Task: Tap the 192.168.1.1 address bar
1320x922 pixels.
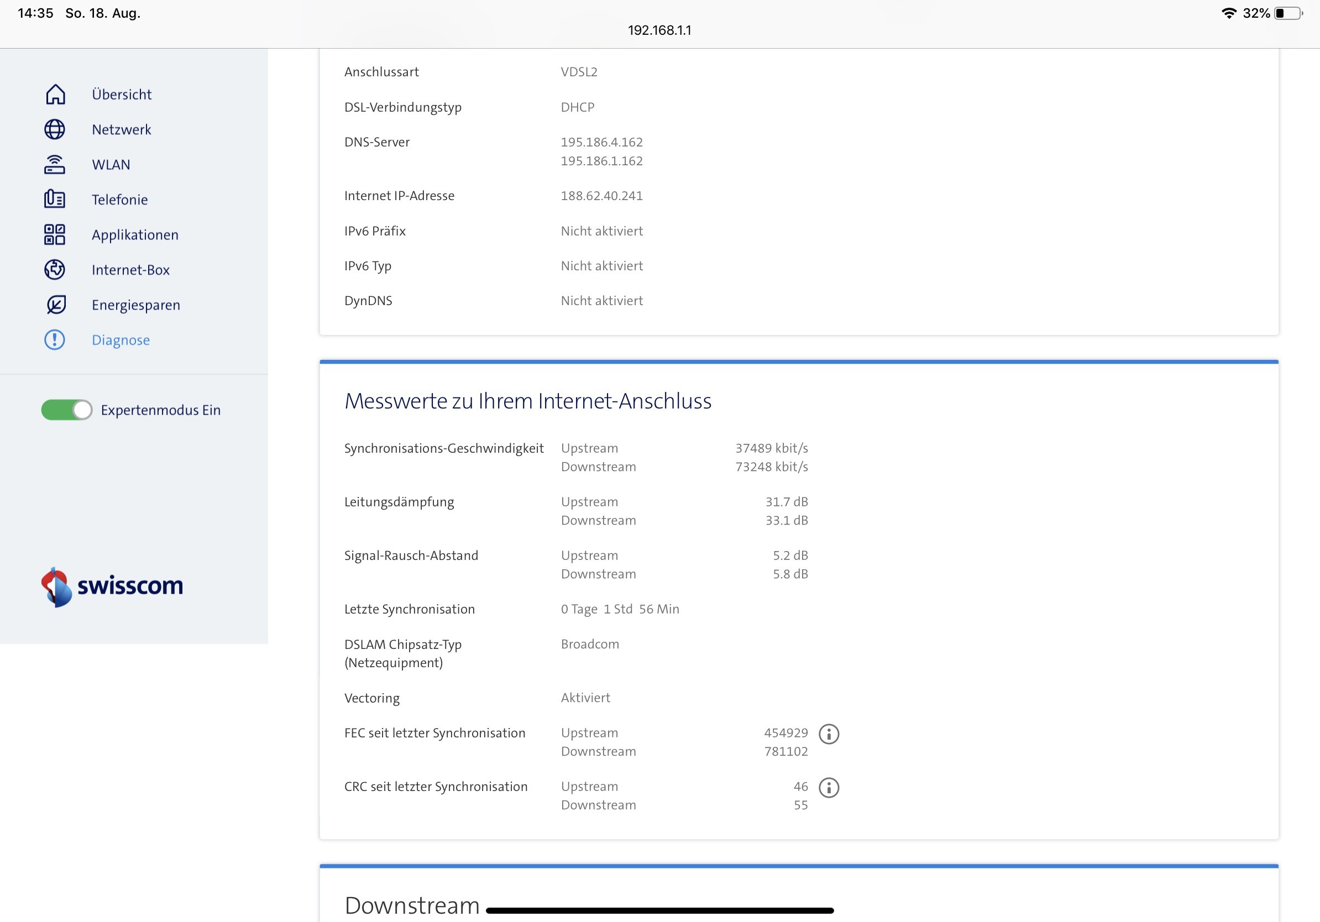Action: click(659, 30)
